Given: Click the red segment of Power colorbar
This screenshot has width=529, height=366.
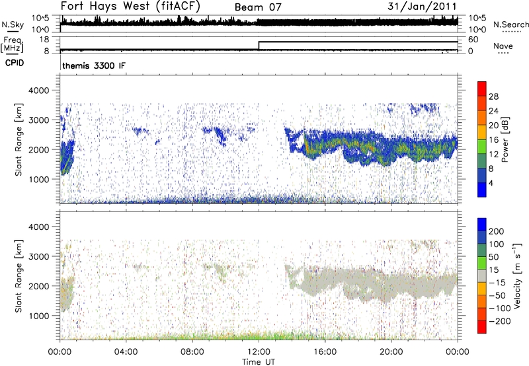Looking at the screenshot, I should (482, 89).
